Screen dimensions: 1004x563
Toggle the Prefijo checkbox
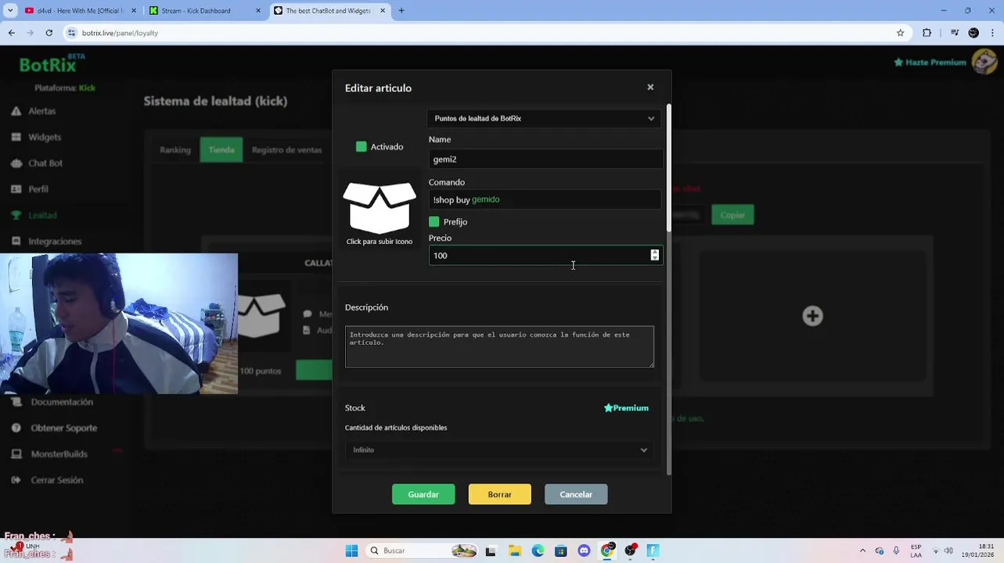(434, 222)
